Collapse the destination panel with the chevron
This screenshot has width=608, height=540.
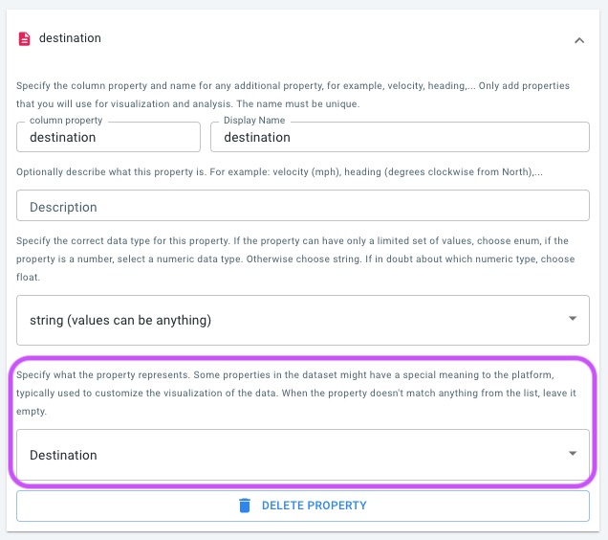(579, 40)
